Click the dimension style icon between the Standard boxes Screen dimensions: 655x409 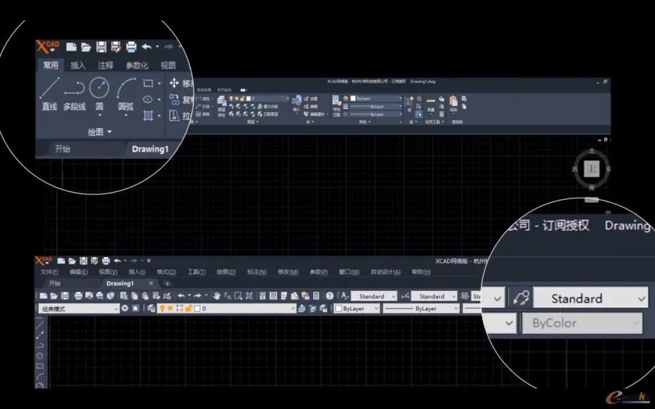point(405,296)
